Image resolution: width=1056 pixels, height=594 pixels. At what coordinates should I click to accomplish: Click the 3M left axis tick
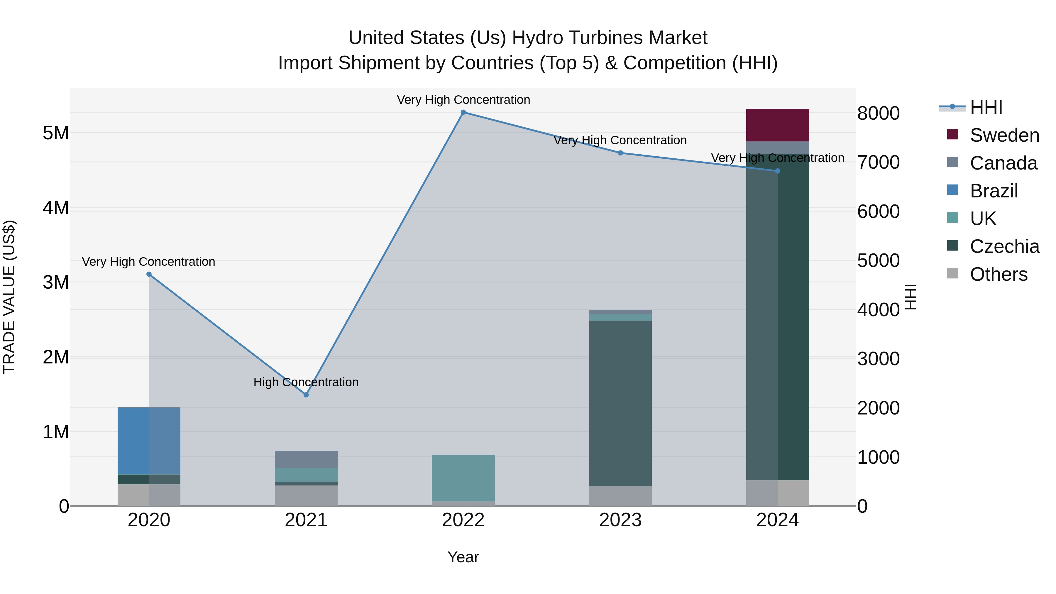coord(56,282)
